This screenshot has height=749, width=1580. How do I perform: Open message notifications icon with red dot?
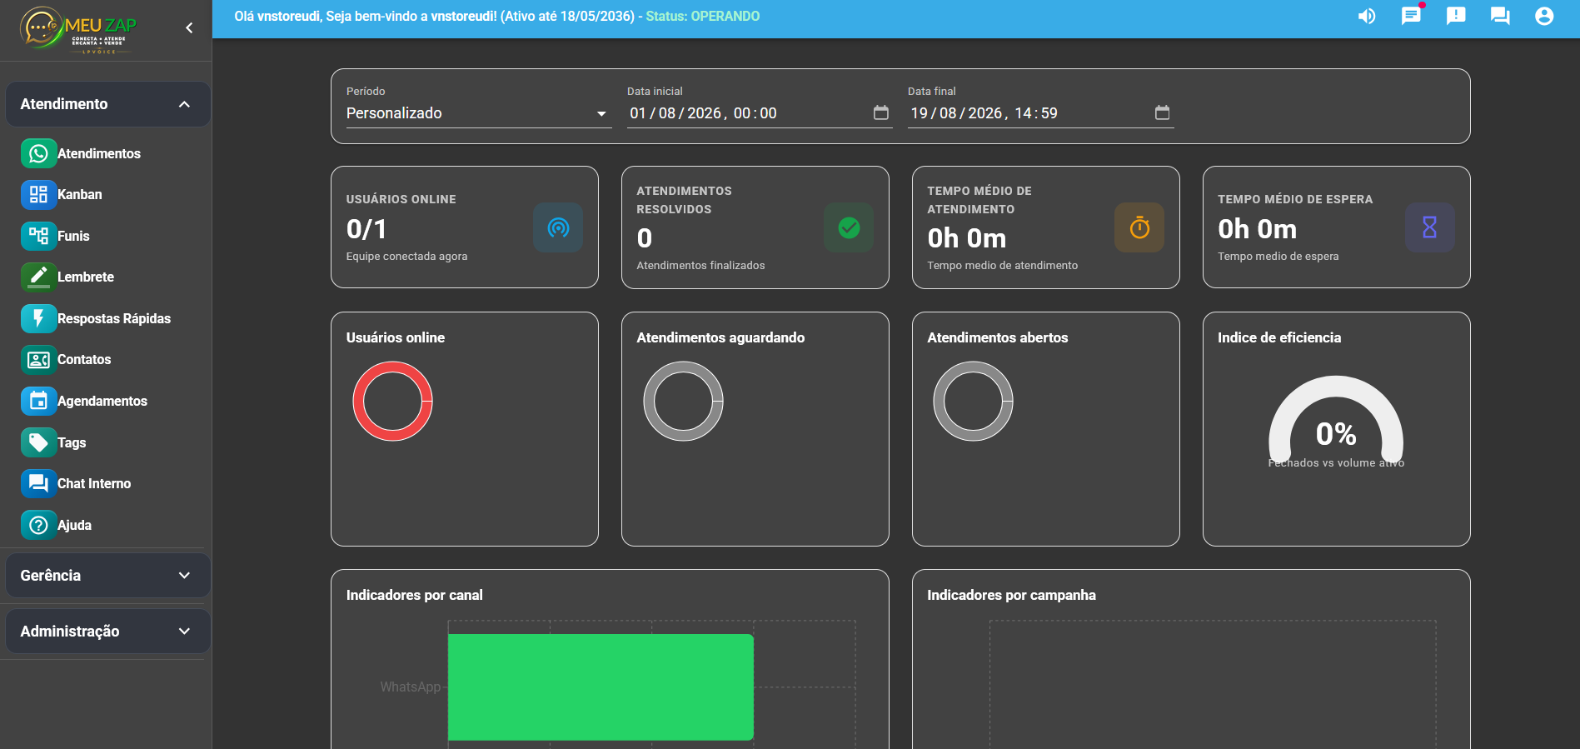(1411, 16)
